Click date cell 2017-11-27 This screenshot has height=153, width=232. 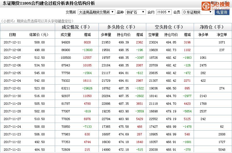click(12, 119)
